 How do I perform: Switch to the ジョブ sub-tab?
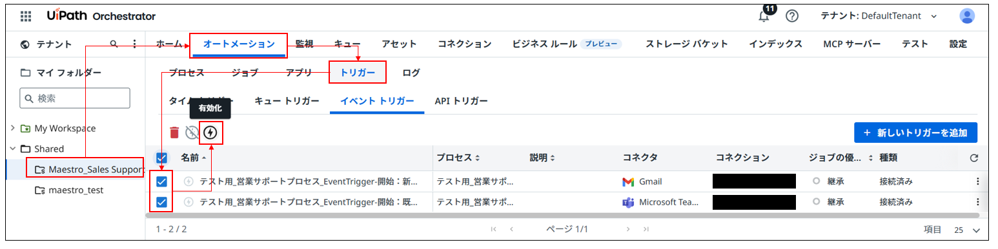245,73
